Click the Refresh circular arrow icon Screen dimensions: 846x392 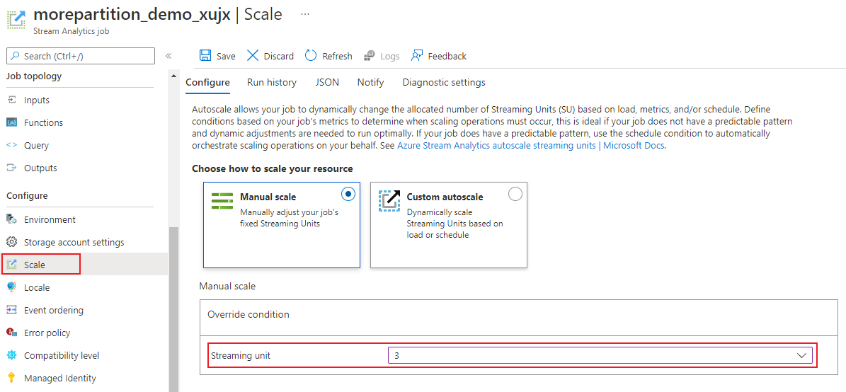(x=311, y=56)
